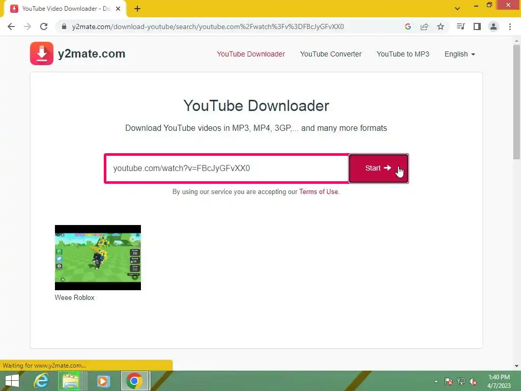Screen dimensions: 521x391
Task: Open the YouTube Converter nav link
Action: point(331,54)
